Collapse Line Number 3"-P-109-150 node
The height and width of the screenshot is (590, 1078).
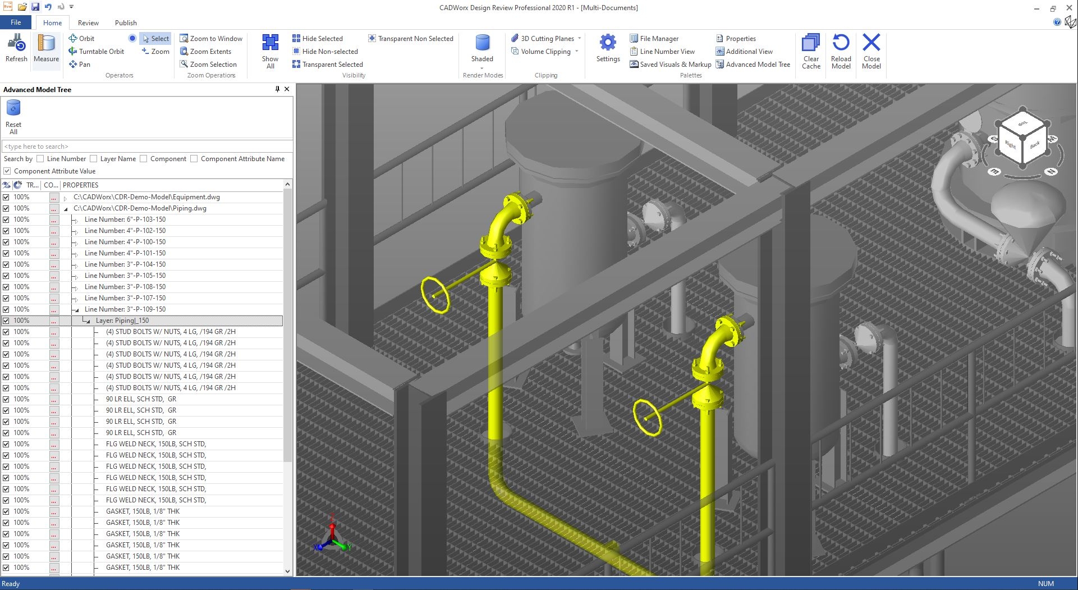pyautogui.click(x=76, y=310)
